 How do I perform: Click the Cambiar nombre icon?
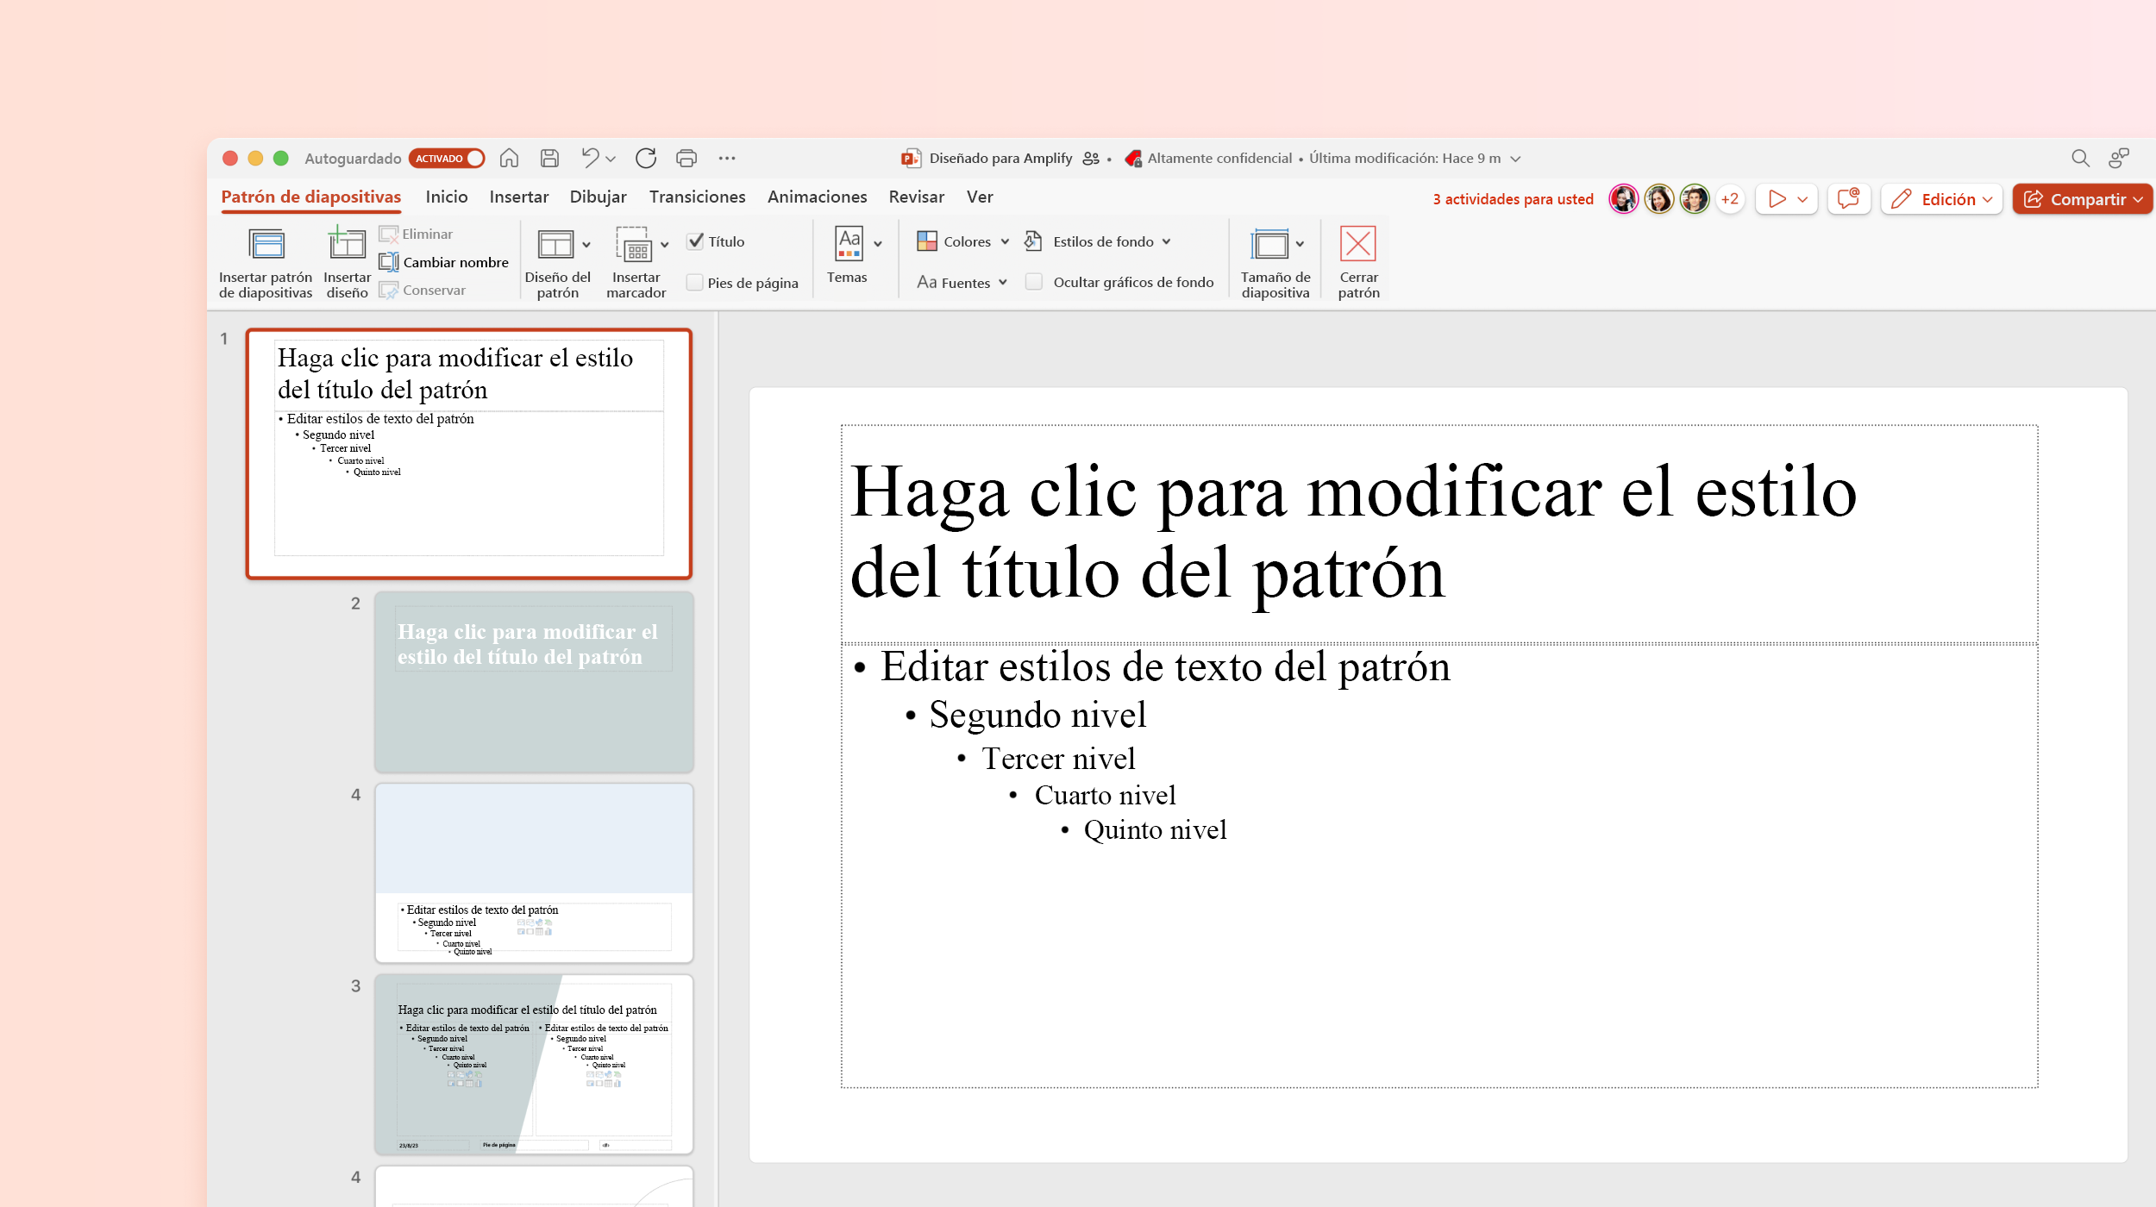coord(389,261)
